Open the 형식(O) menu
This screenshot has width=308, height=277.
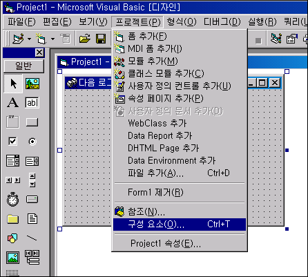click(x=182, y=22)
